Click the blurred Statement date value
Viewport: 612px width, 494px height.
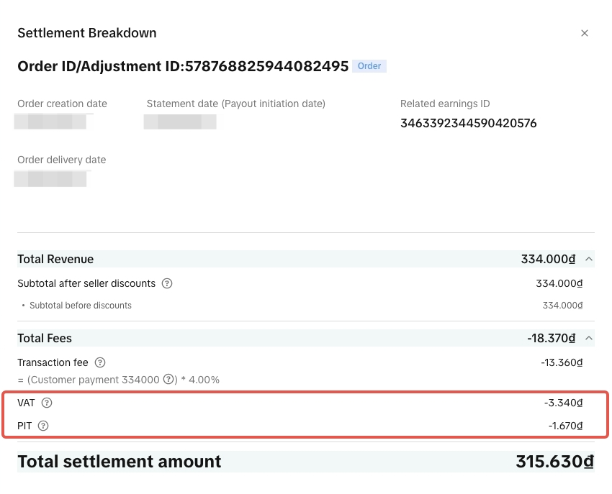(x=180, y=121)
